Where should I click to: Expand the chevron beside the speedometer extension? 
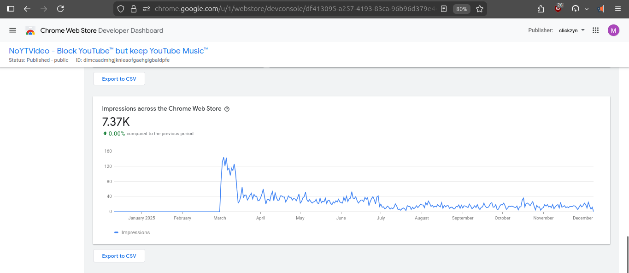[x=586, y=8]
